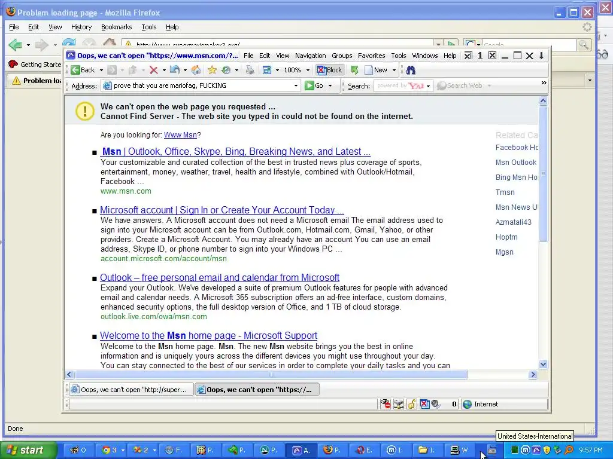Click the shield icon in system tray
Viewport: 613px width, 459px height.
(x=547, y=450)
